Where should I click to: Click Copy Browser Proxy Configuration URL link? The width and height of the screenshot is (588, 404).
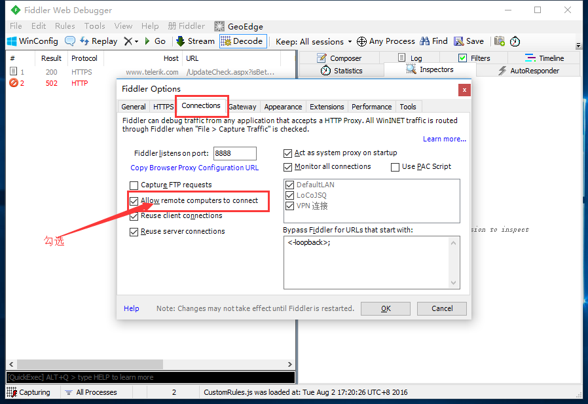pyautogui.click(x=194, y=168)
